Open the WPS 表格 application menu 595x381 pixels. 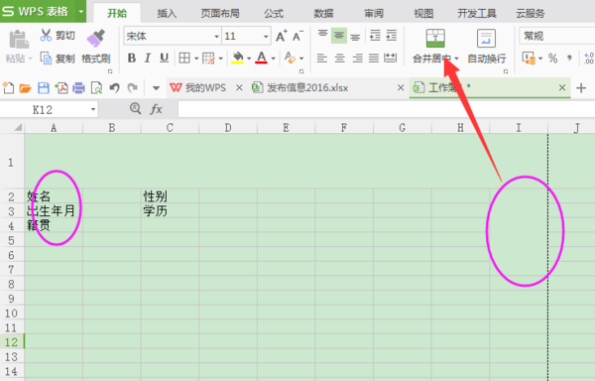point(43,11)
